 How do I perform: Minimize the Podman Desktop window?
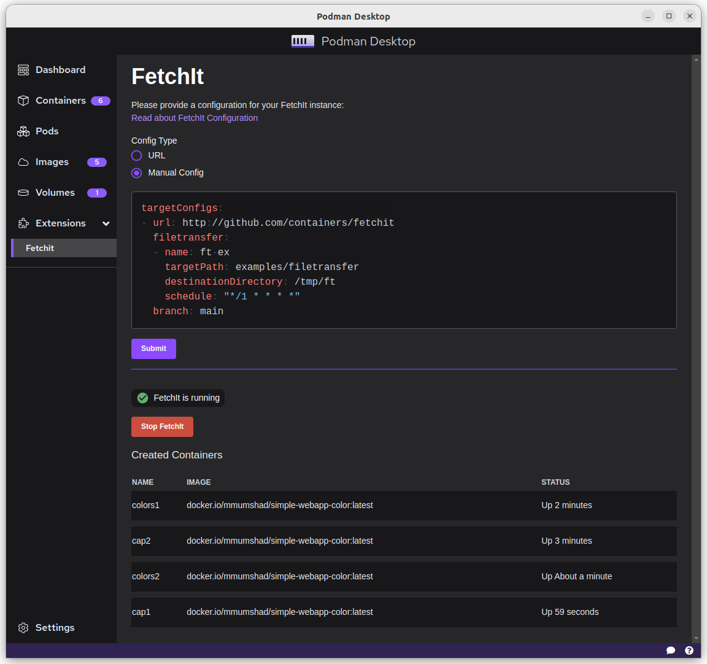click(648, 16)
